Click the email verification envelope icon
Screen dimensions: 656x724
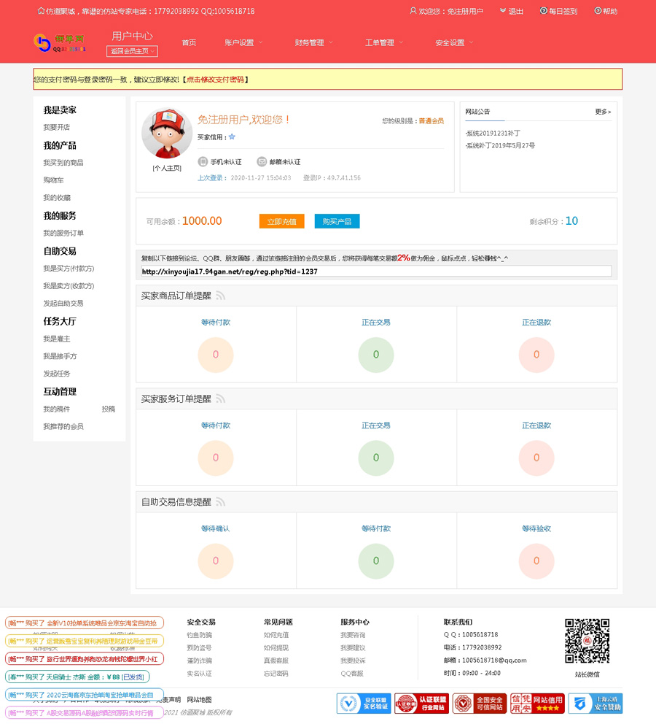point(262,161)
